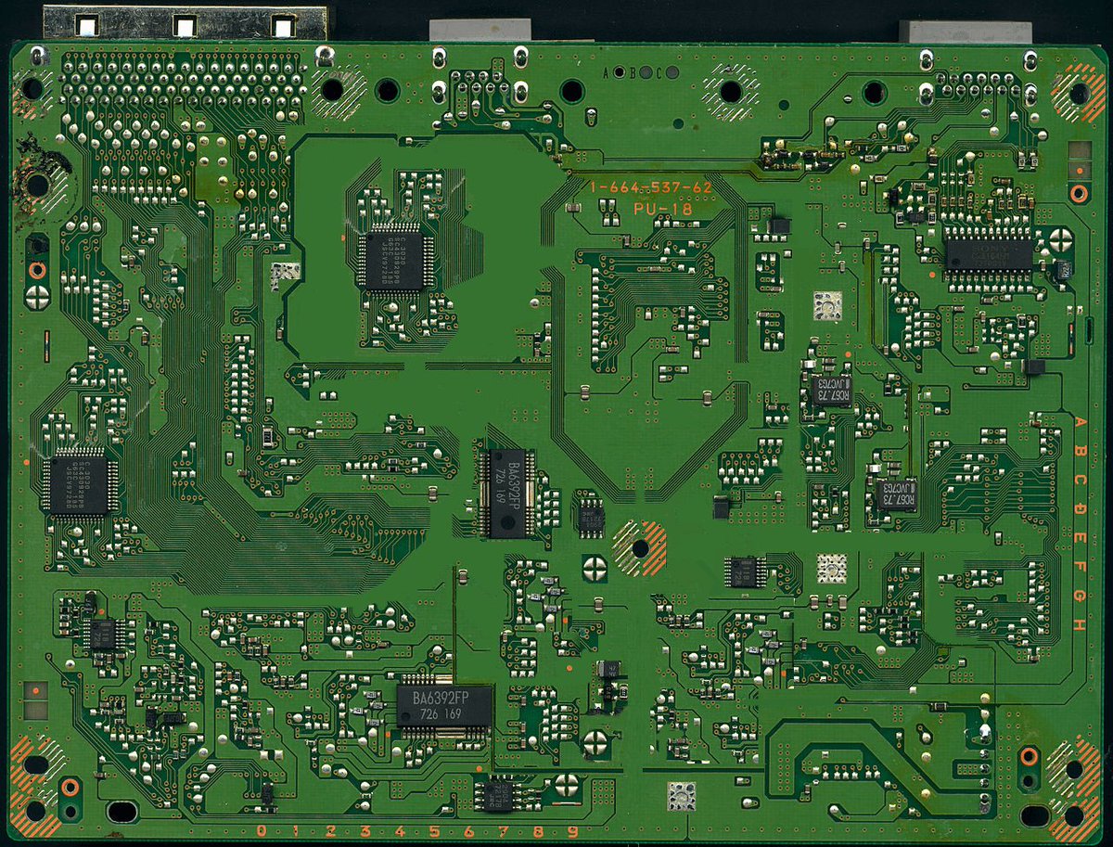Image resolution: width=1113 pixels, height=847 pixels.
Task: Click the orange grid letter D
Action: click(1080, 509)
